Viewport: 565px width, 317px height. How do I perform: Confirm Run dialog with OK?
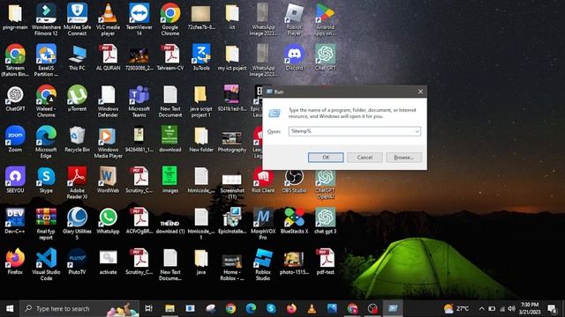(326, 158)
